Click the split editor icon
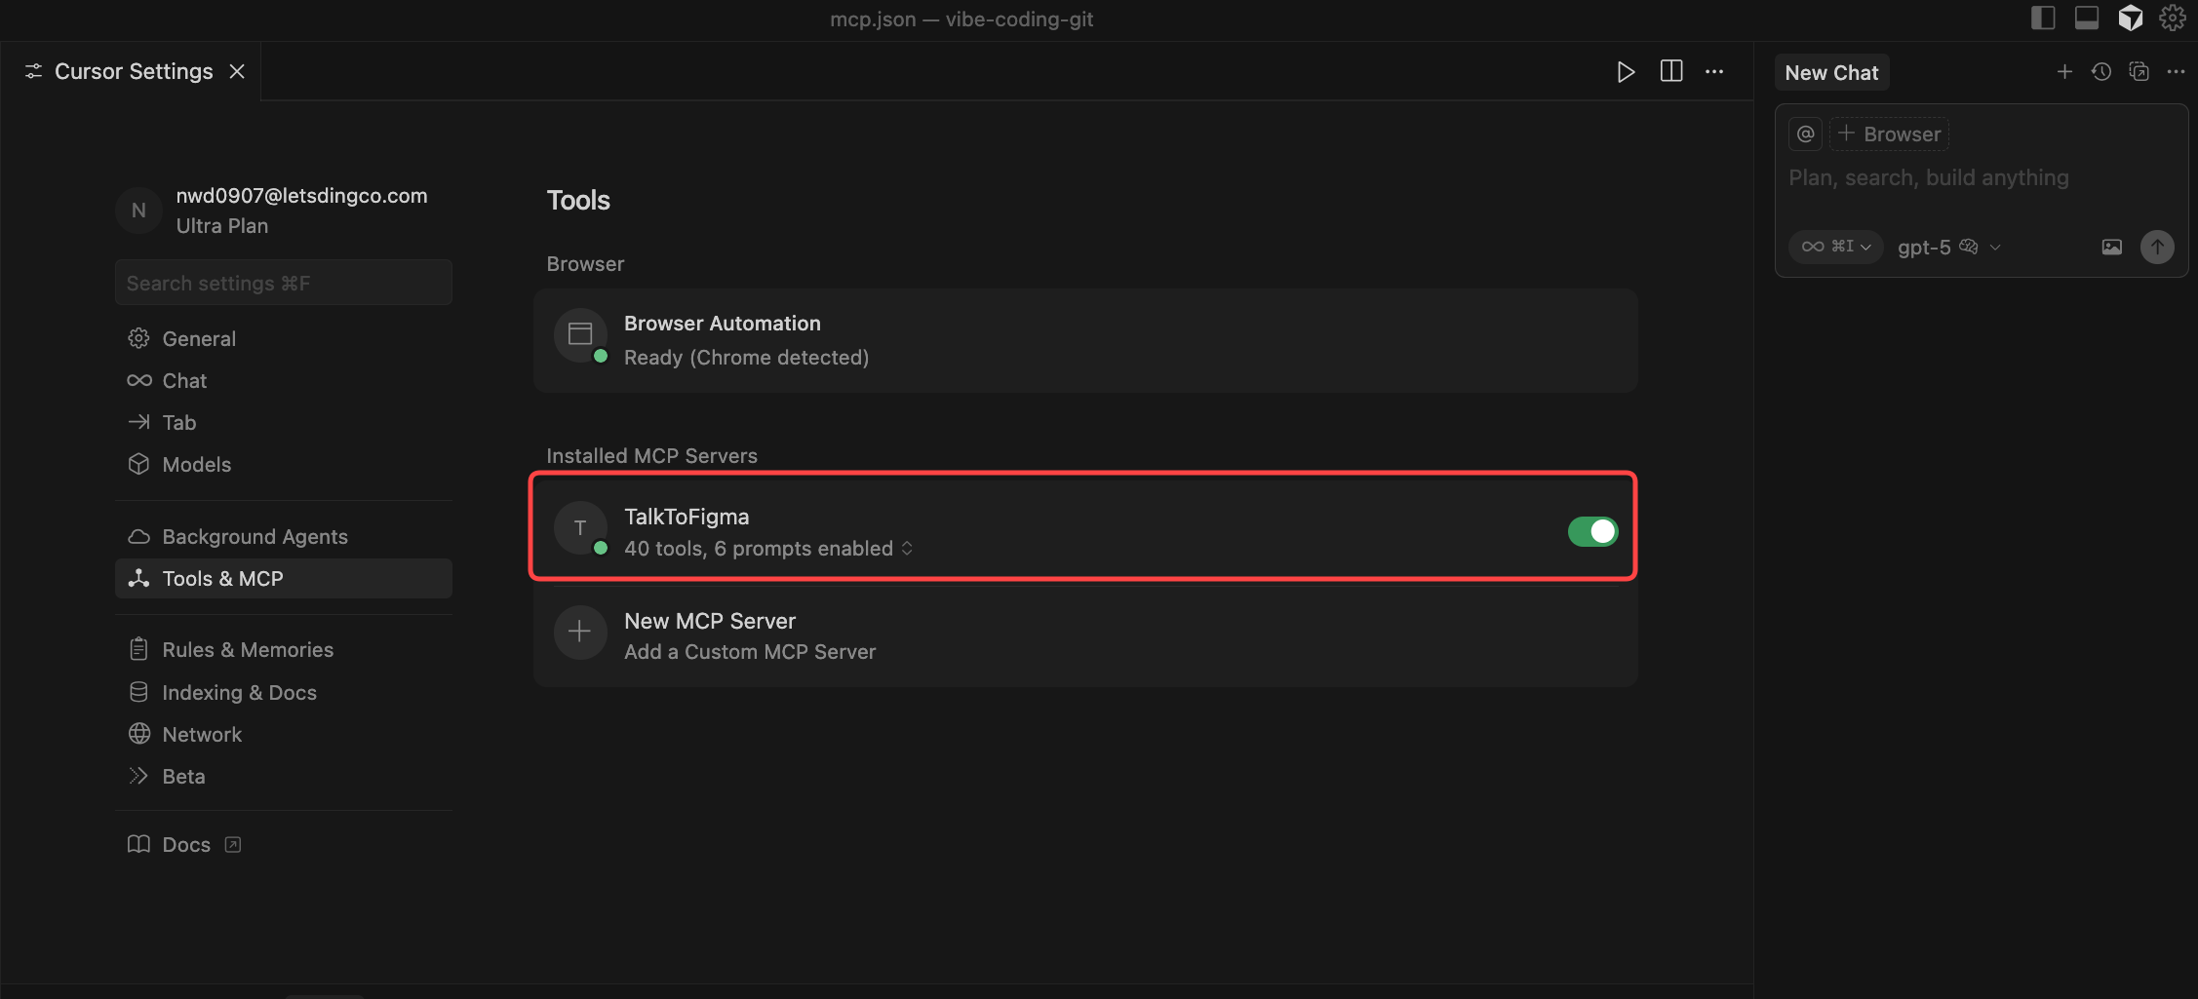Image resolution: width=2198 pixels, height=999 pixels. pyautogui.click(x=1670, y=72)
